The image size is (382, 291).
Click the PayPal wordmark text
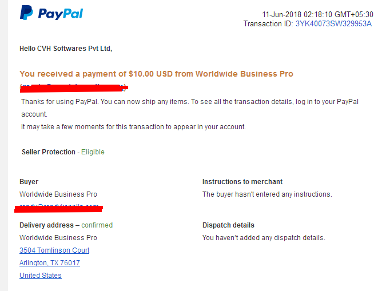[x=61, y=14]
